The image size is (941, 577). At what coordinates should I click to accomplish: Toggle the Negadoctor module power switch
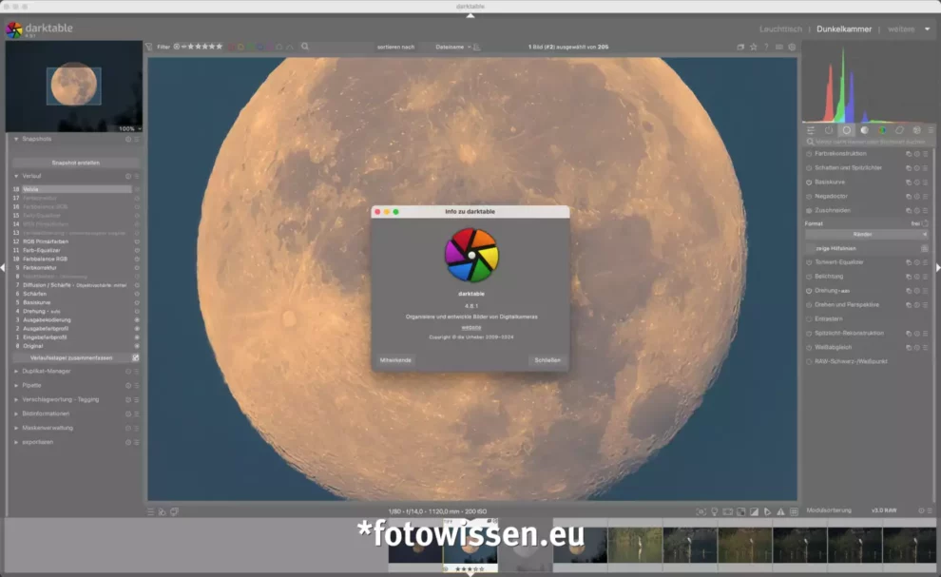[x=809, y=197]
